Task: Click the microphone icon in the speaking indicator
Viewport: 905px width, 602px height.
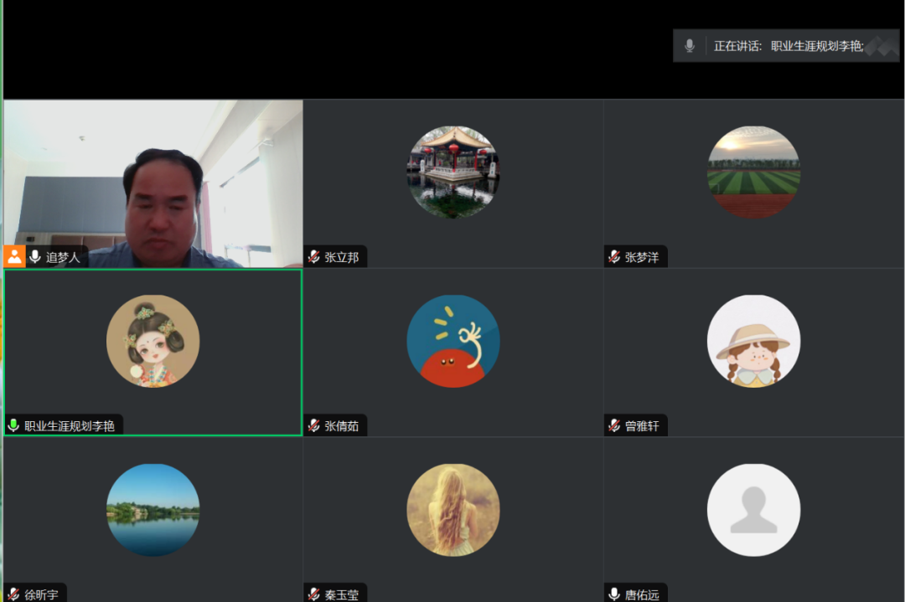Action: (690, 46)
